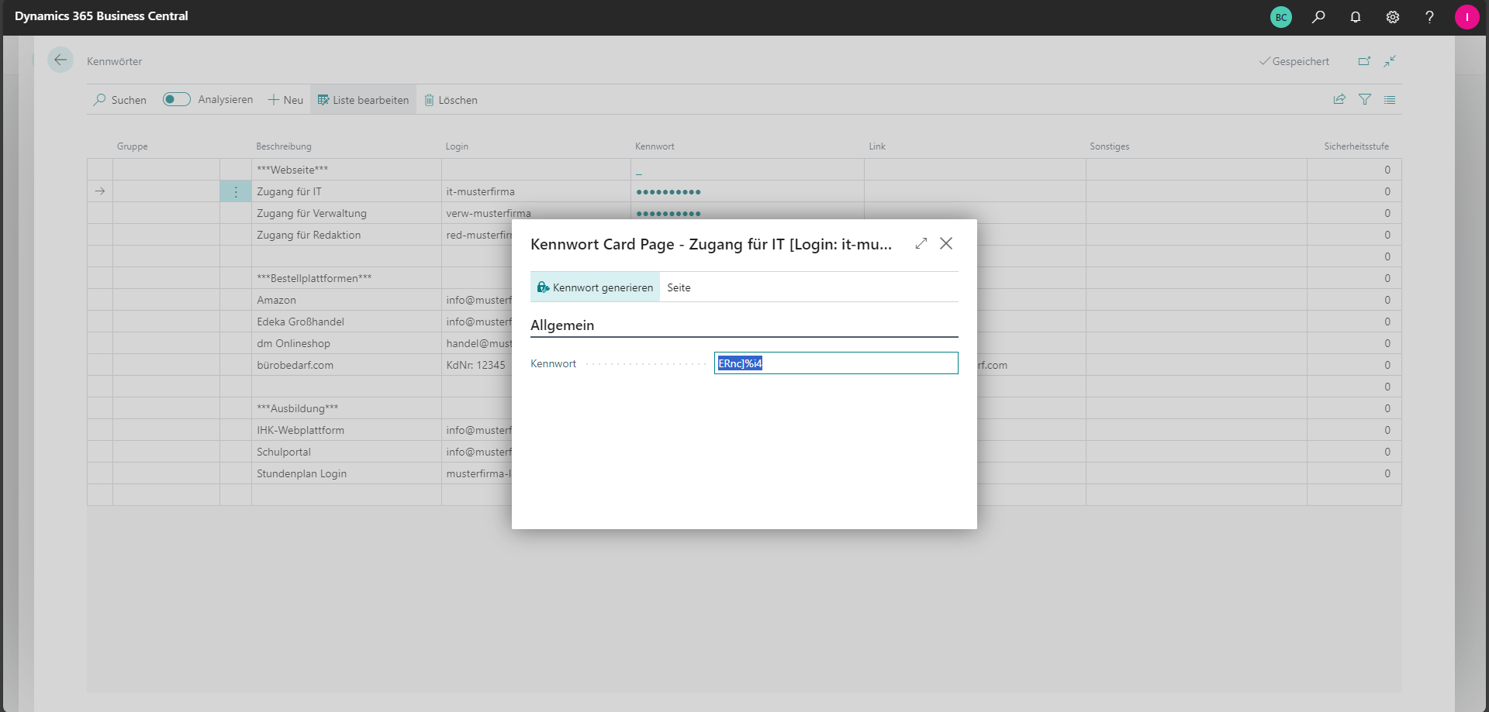Open the search magnifier in top bar
The image size is (1489, 712).
pyautogui.click(x=1318, y=17)
